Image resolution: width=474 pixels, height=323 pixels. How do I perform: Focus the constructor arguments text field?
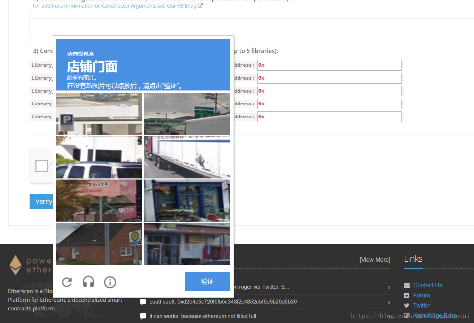coord(252,26)
